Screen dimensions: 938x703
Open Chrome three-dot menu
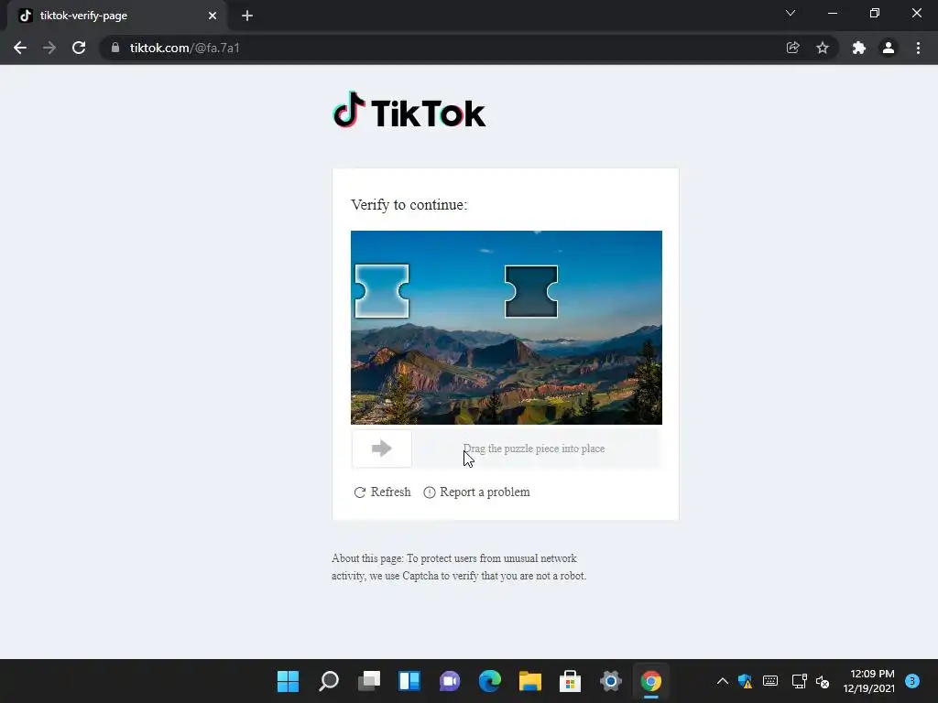pyautogui.click(x=918, y=48)
